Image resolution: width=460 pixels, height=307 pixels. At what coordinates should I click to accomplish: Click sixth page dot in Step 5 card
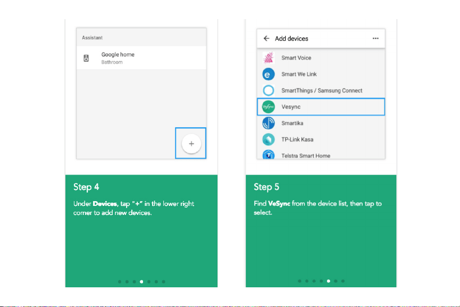coord(336,281)
